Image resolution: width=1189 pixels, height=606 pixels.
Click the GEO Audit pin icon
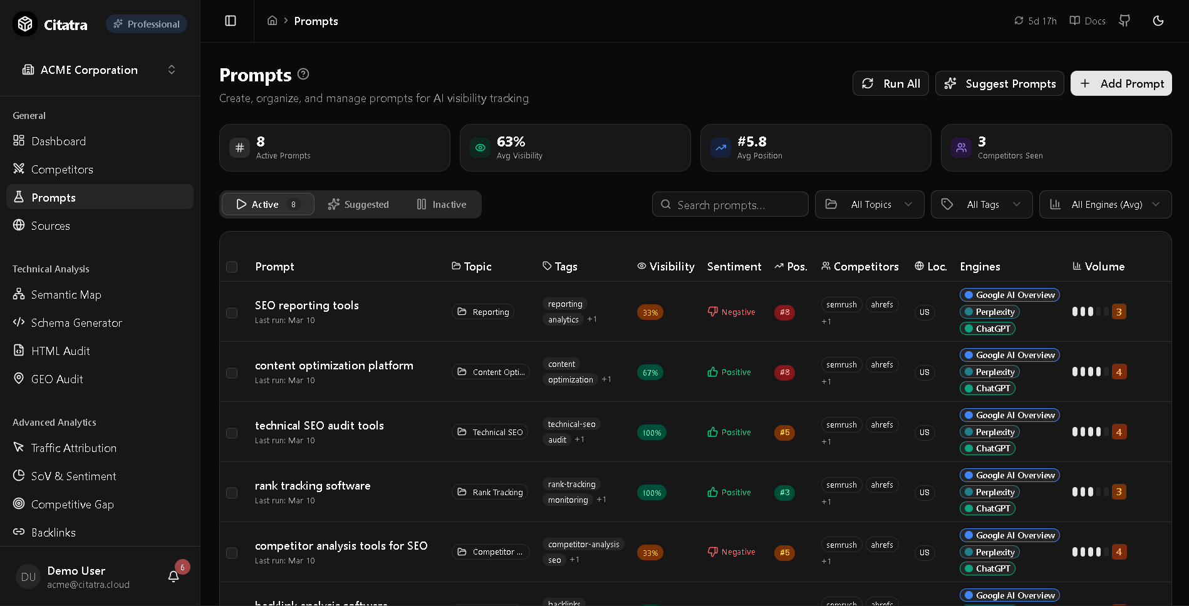pyautogui.click(x=19, y=378)
